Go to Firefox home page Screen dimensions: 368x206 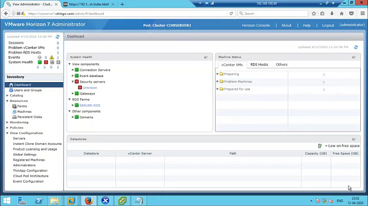[341, 14]
